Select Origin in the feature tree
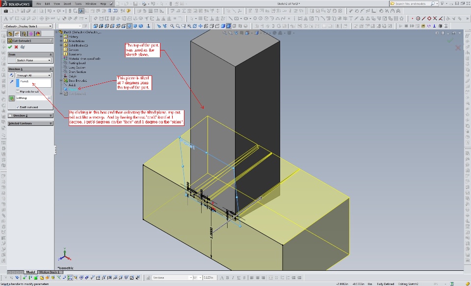471x286 pixels. [73, 76]
